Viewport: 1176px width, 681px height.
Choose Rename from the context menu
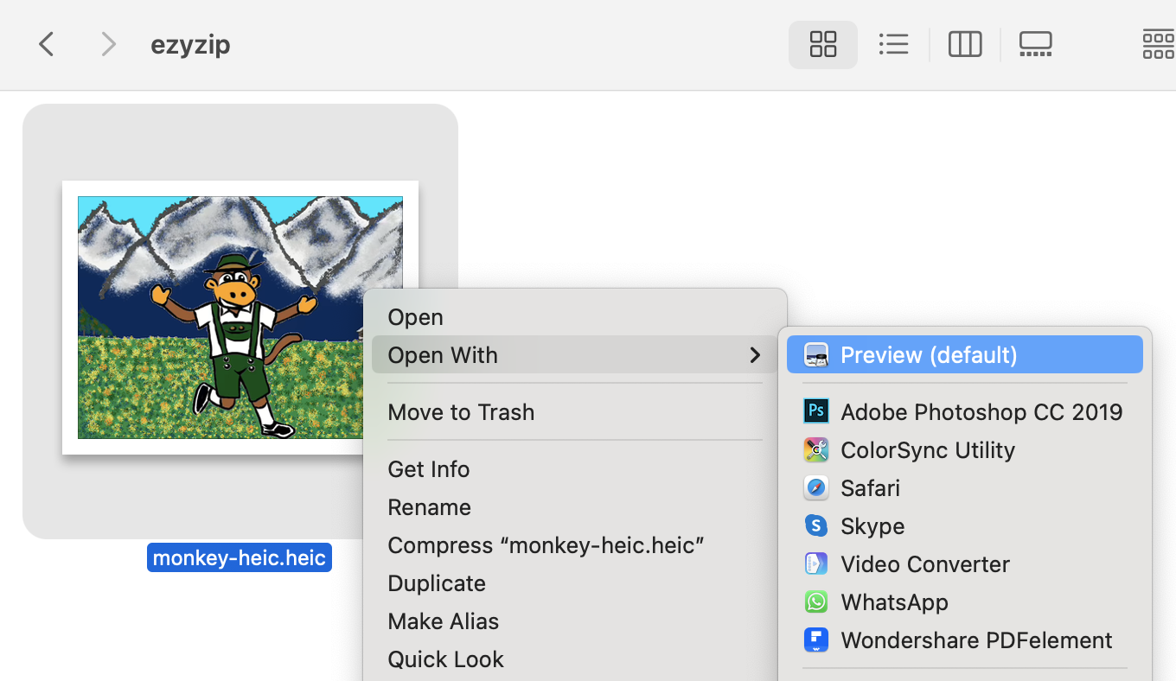tap(430, 506)
